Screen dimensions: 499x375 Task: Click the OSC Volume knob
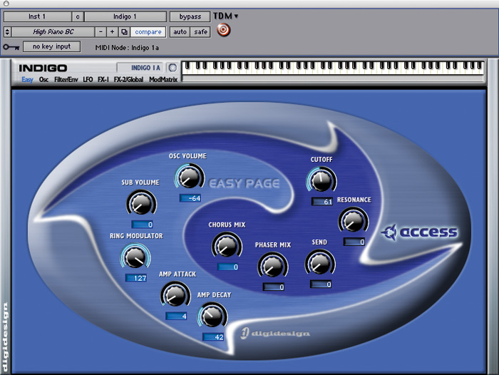tap(190, 177)
